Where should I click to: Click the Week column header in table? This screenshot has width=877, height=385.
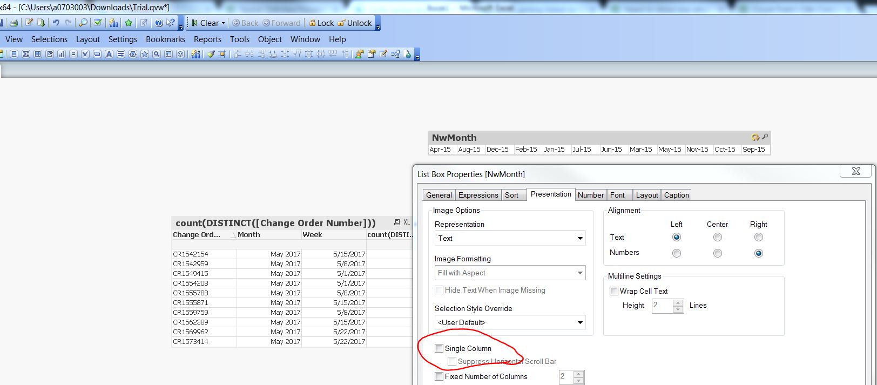coord(334,235)
